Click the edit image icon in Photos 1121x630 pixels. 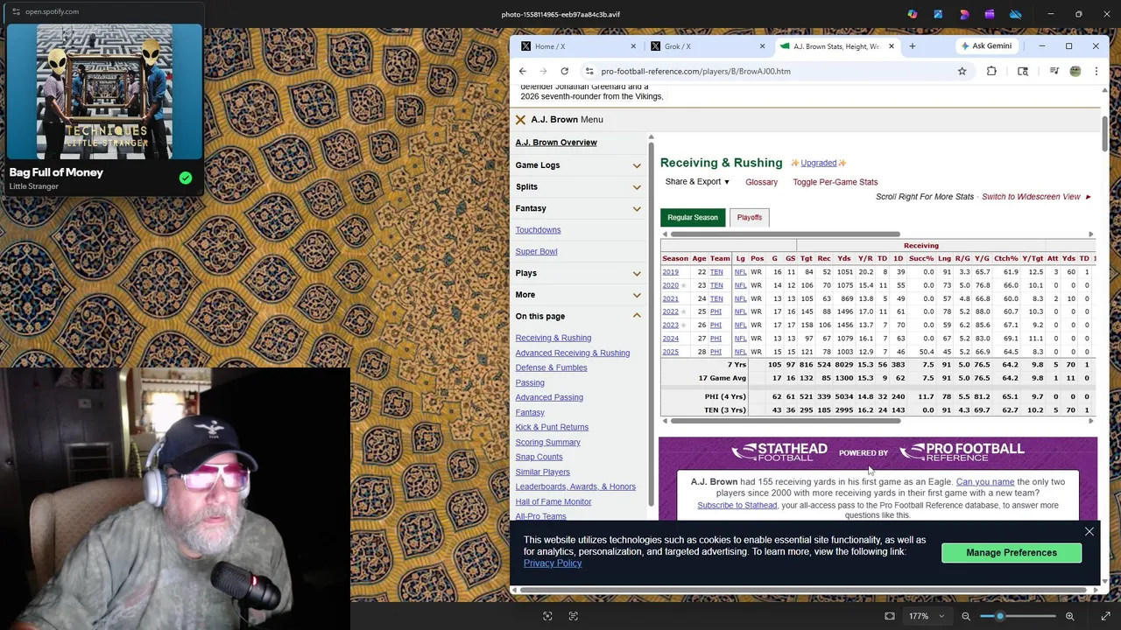(x=938, y=14)
